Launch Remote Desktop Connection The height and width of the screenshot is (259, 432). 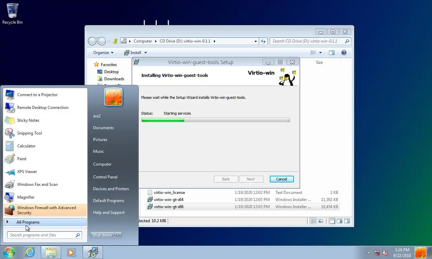point(45,108)
